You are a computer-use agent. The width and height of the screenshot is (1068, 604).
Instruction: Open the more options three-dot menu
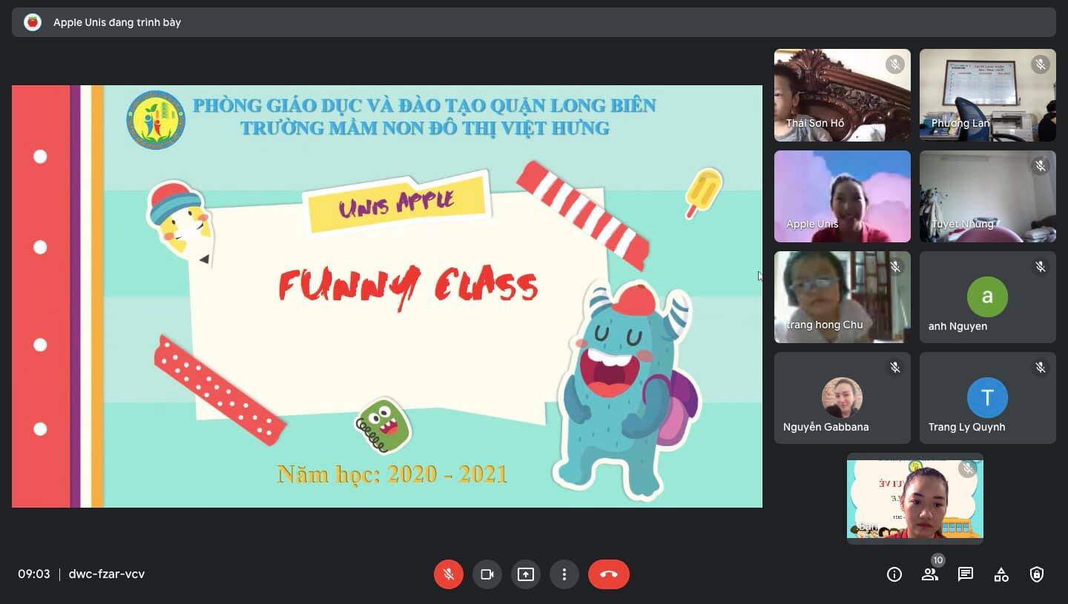click(564, 574)
